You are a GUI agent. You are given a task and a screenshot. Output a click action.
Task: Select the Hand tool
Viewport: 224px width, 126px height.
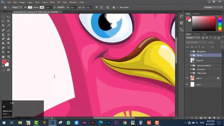[3, 57]
